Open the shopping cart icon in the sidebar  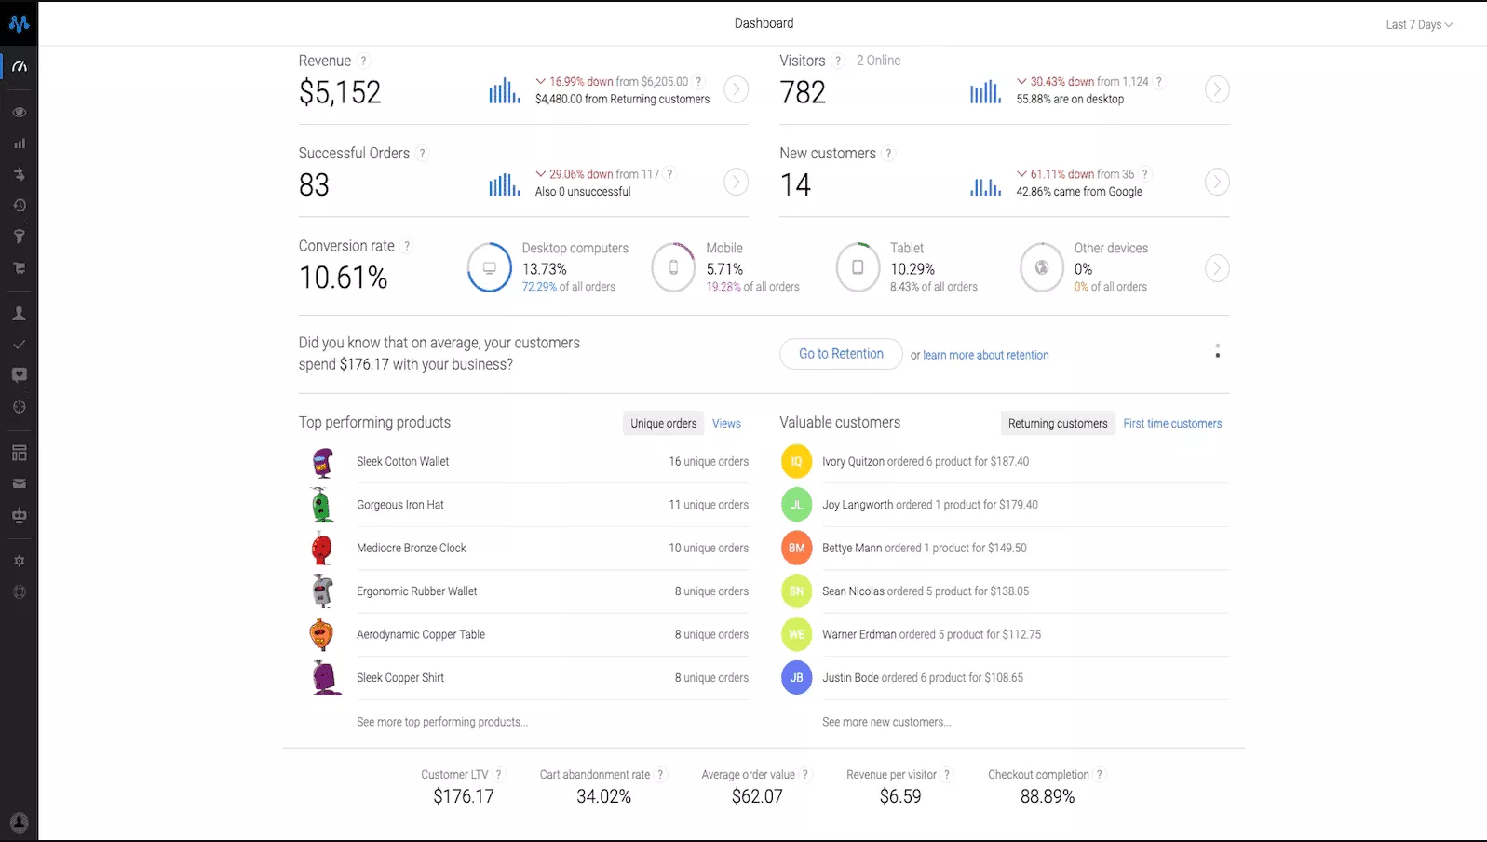19,268
